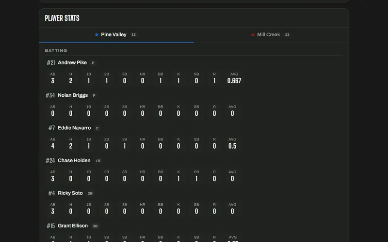Click jersey number #34
This screenshot has width=388, height=242.
pyautogui.click(x=50, y=95)
